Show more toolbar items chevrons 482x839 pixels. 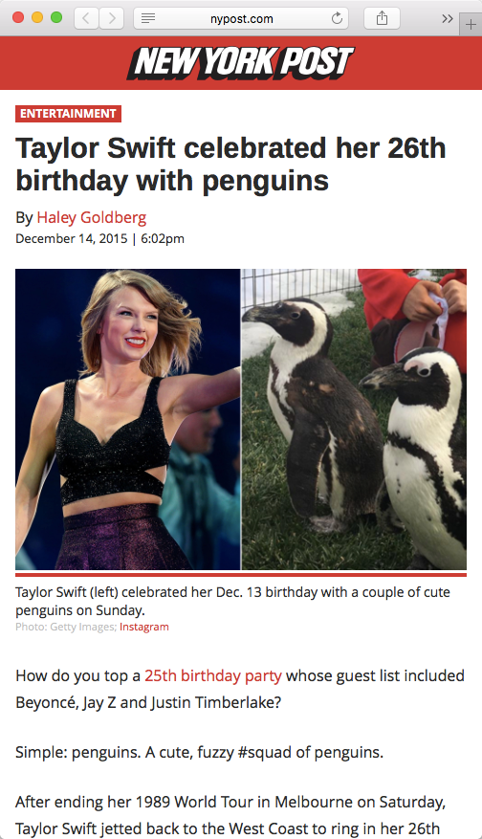[x=448, y=19]
